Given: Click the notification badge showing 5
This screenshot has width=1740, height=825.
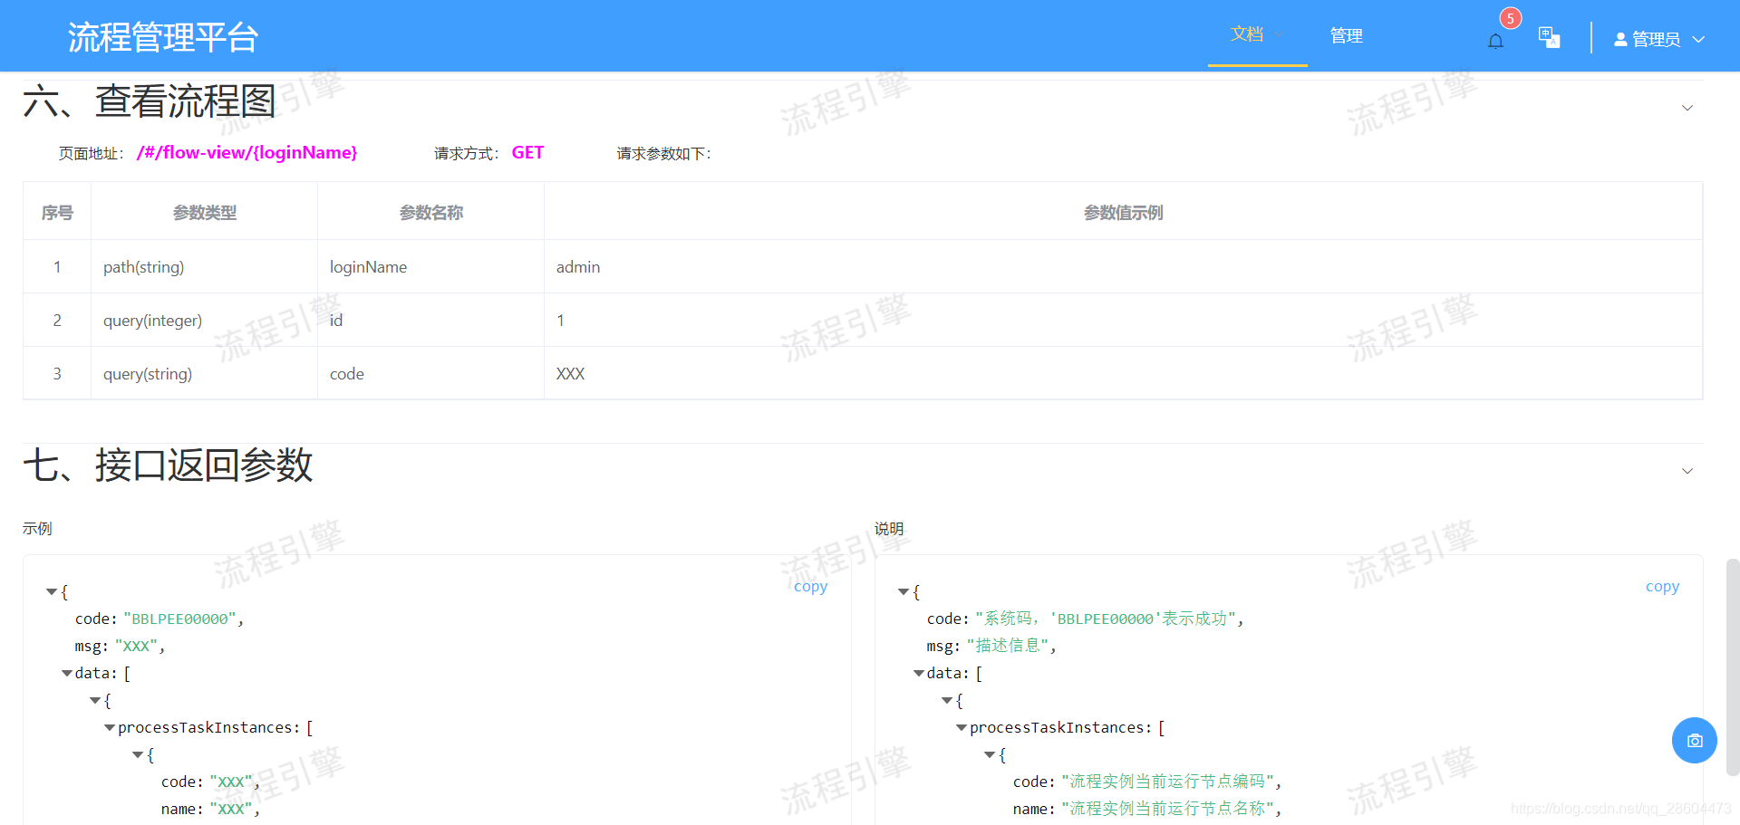Looking at the screenshot, I should click(1510, 18).
